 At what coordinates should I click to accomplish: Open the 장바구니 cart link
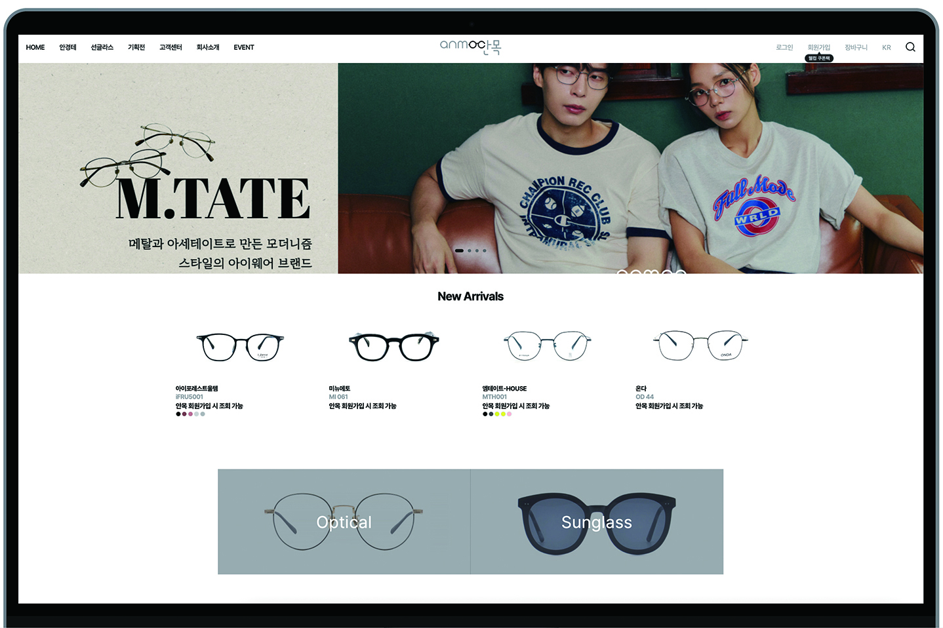point(856,47)
